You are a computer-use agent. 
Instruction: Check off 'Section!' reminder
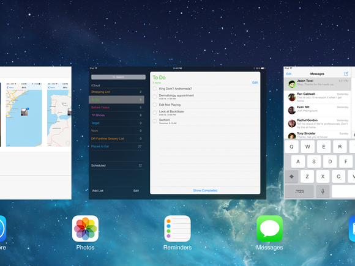pyautogui.click(x=155, y=121)
